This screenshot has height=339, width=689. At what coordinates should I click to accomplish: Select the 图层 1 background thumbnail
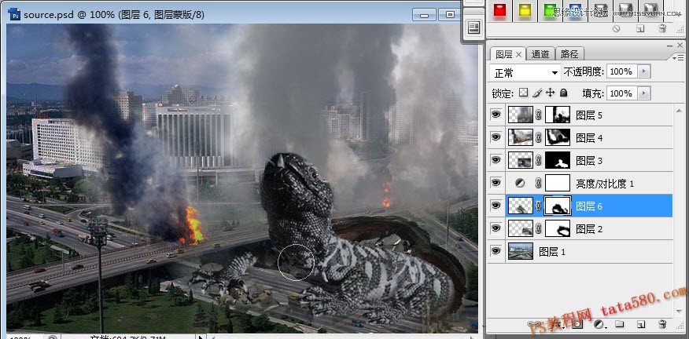click(x=520, y=251)
